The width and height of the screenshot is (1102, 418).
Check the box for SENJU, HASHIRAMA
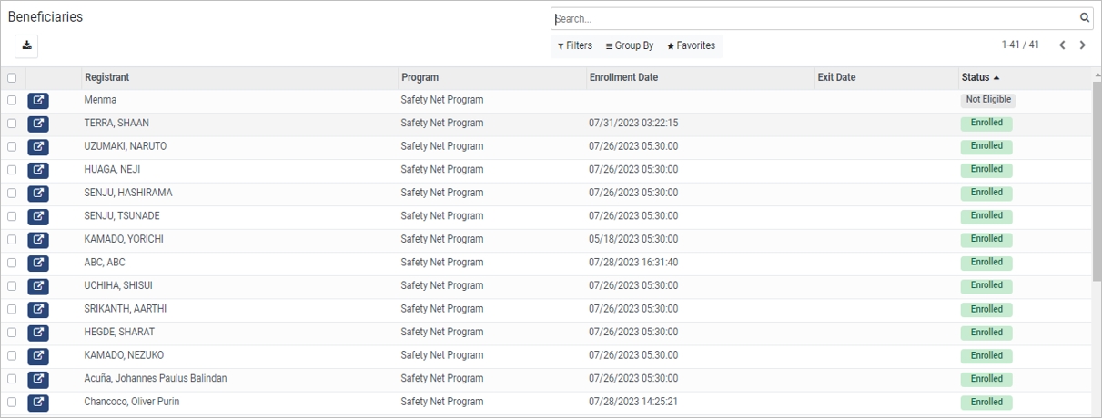pyautogui.click(x=12, y=194)
